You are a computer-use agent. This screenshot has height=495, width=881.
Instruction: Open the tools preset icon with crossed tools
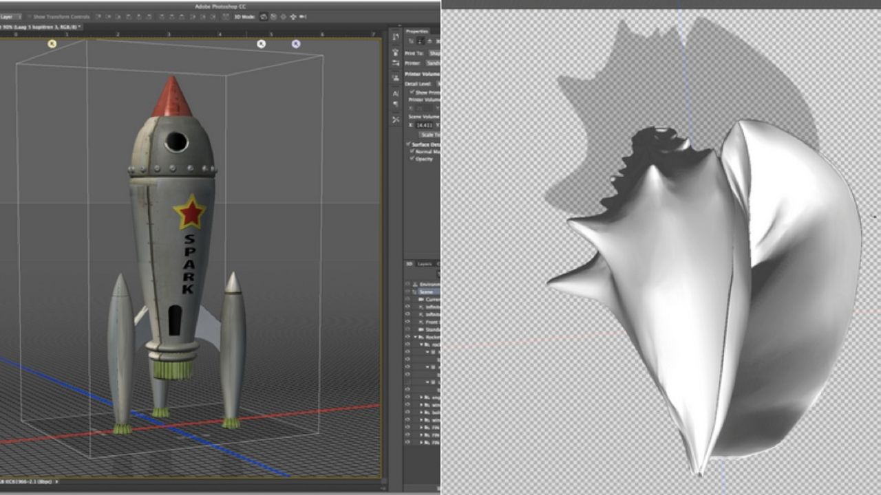396,120
